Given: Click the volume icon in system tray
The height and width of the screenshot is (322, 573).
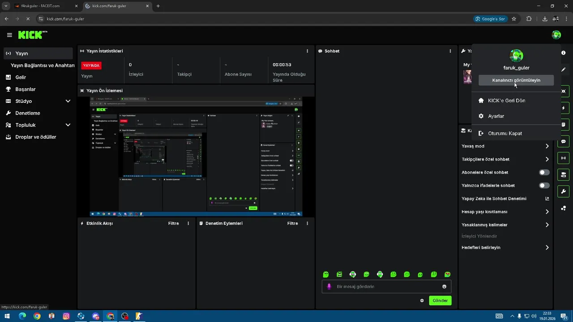Looking at the screenshot, I should tap(534, 316).
